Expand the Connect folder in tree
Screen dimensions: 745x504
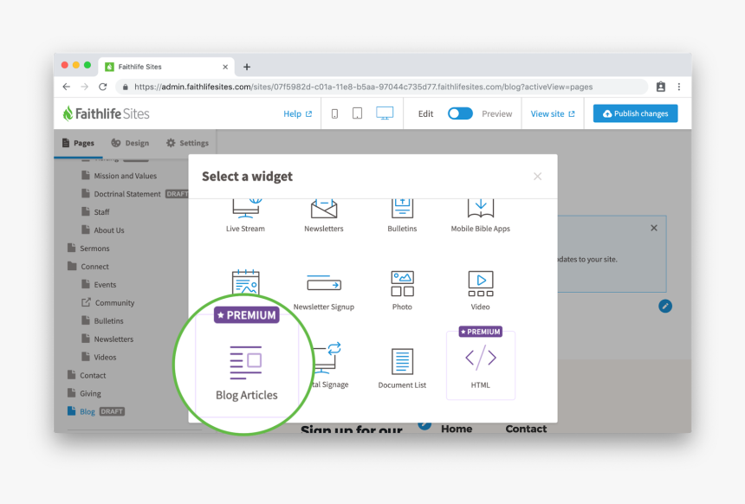(94, 267)
